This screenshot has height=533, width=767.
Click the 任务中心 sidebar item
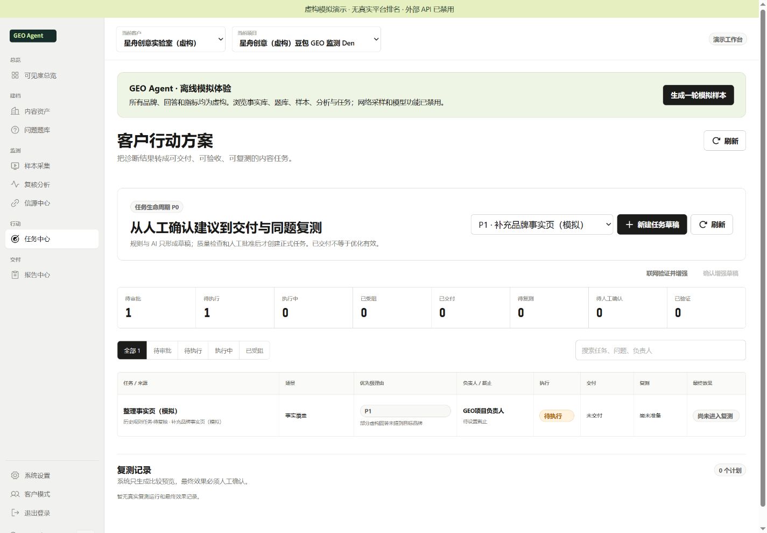tap(52, 239)
